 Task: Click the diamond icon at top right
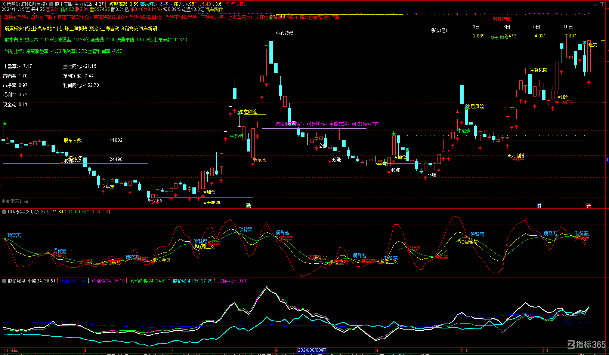pos(595,4)
